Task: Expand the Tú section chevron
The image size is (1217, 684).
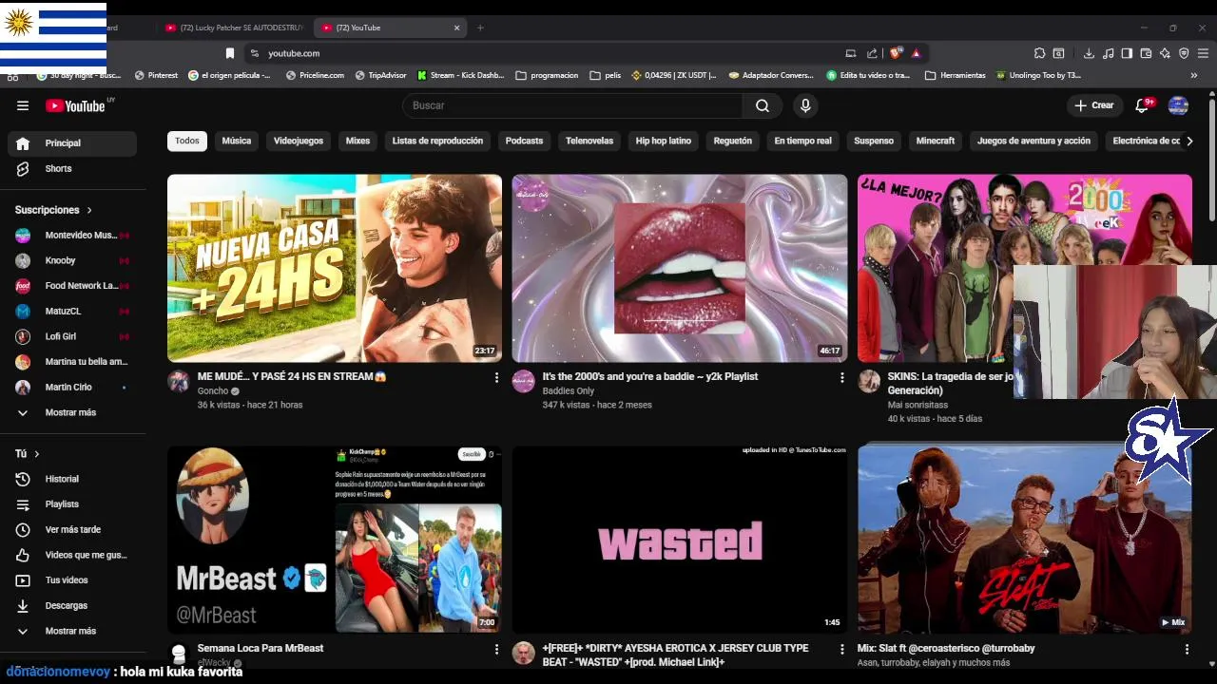Action: coord(37,454)
